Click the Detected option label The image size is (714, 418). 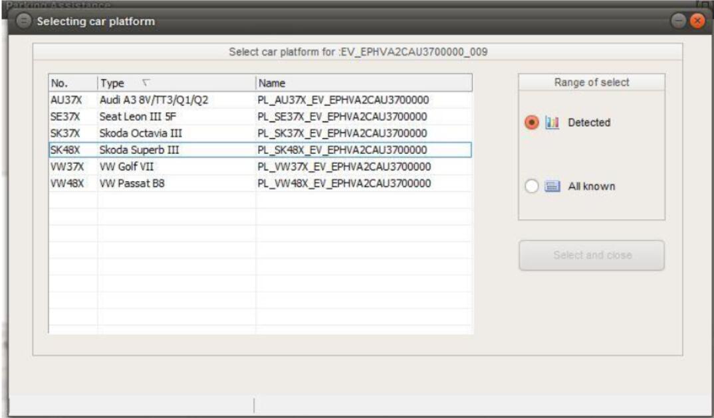(x=589, y=123)
